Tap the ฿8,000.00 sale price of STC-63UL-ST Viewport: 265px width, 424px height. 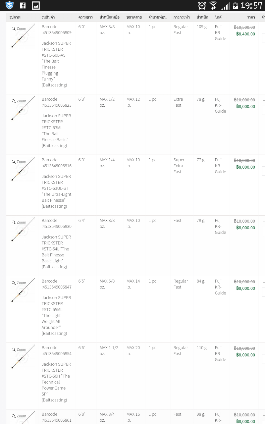(x=245, y=167)
